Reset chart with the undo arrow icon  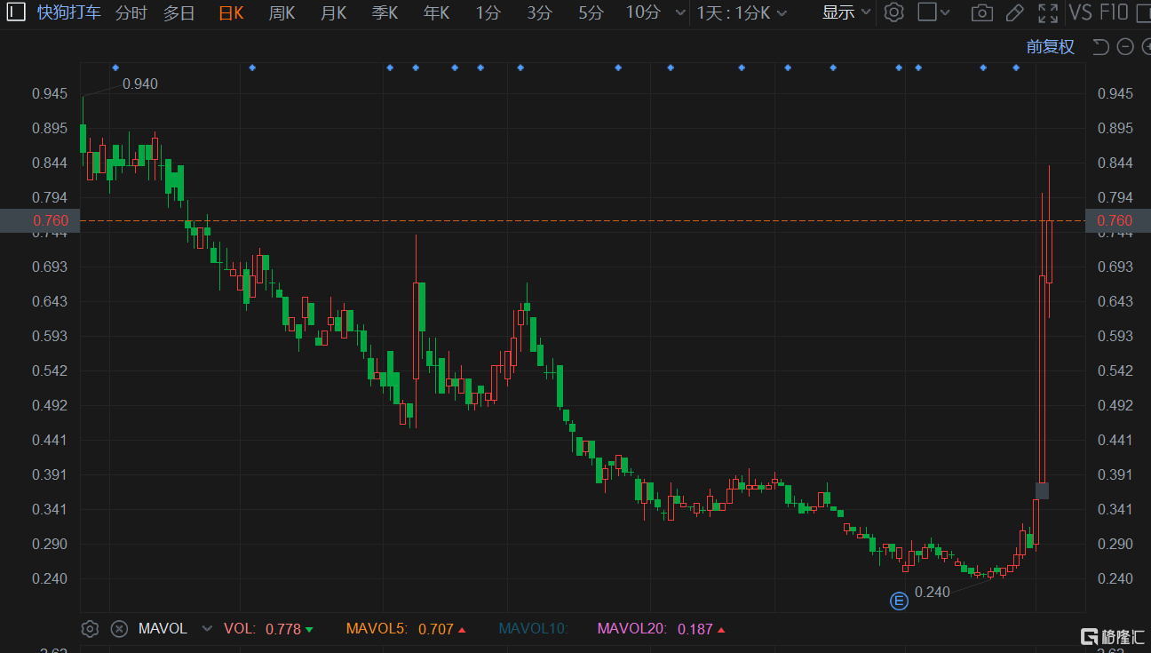coord(1100,47)
